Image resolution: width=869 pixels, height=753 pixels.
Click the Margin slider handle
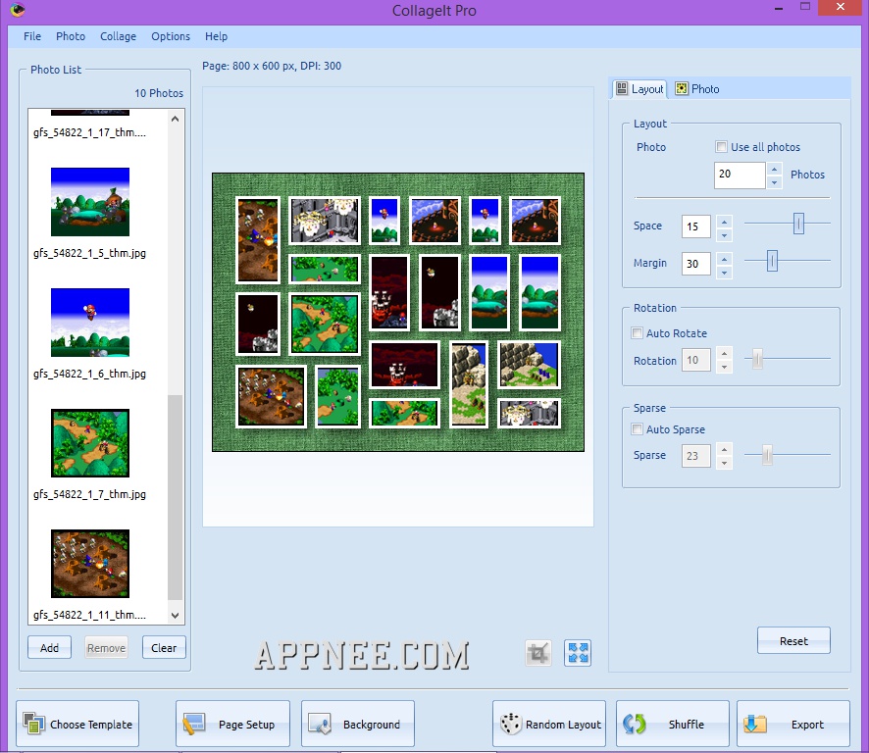772,261
